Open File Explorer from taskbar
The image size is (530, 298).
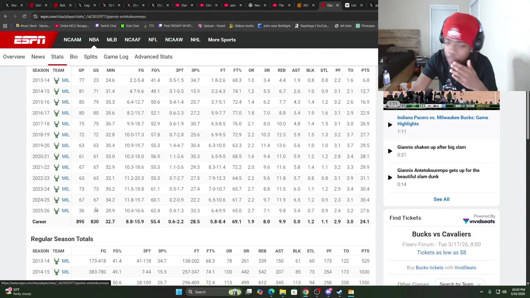coord(282,292)
